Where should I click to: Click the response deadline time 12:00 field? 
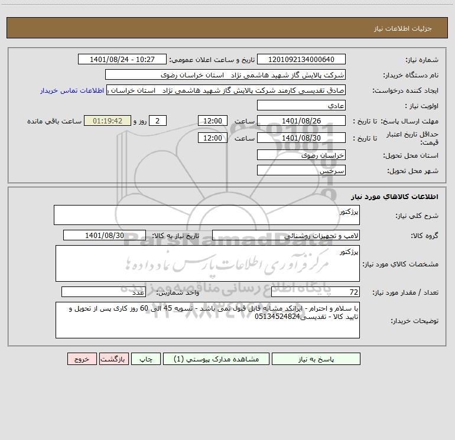212,120
